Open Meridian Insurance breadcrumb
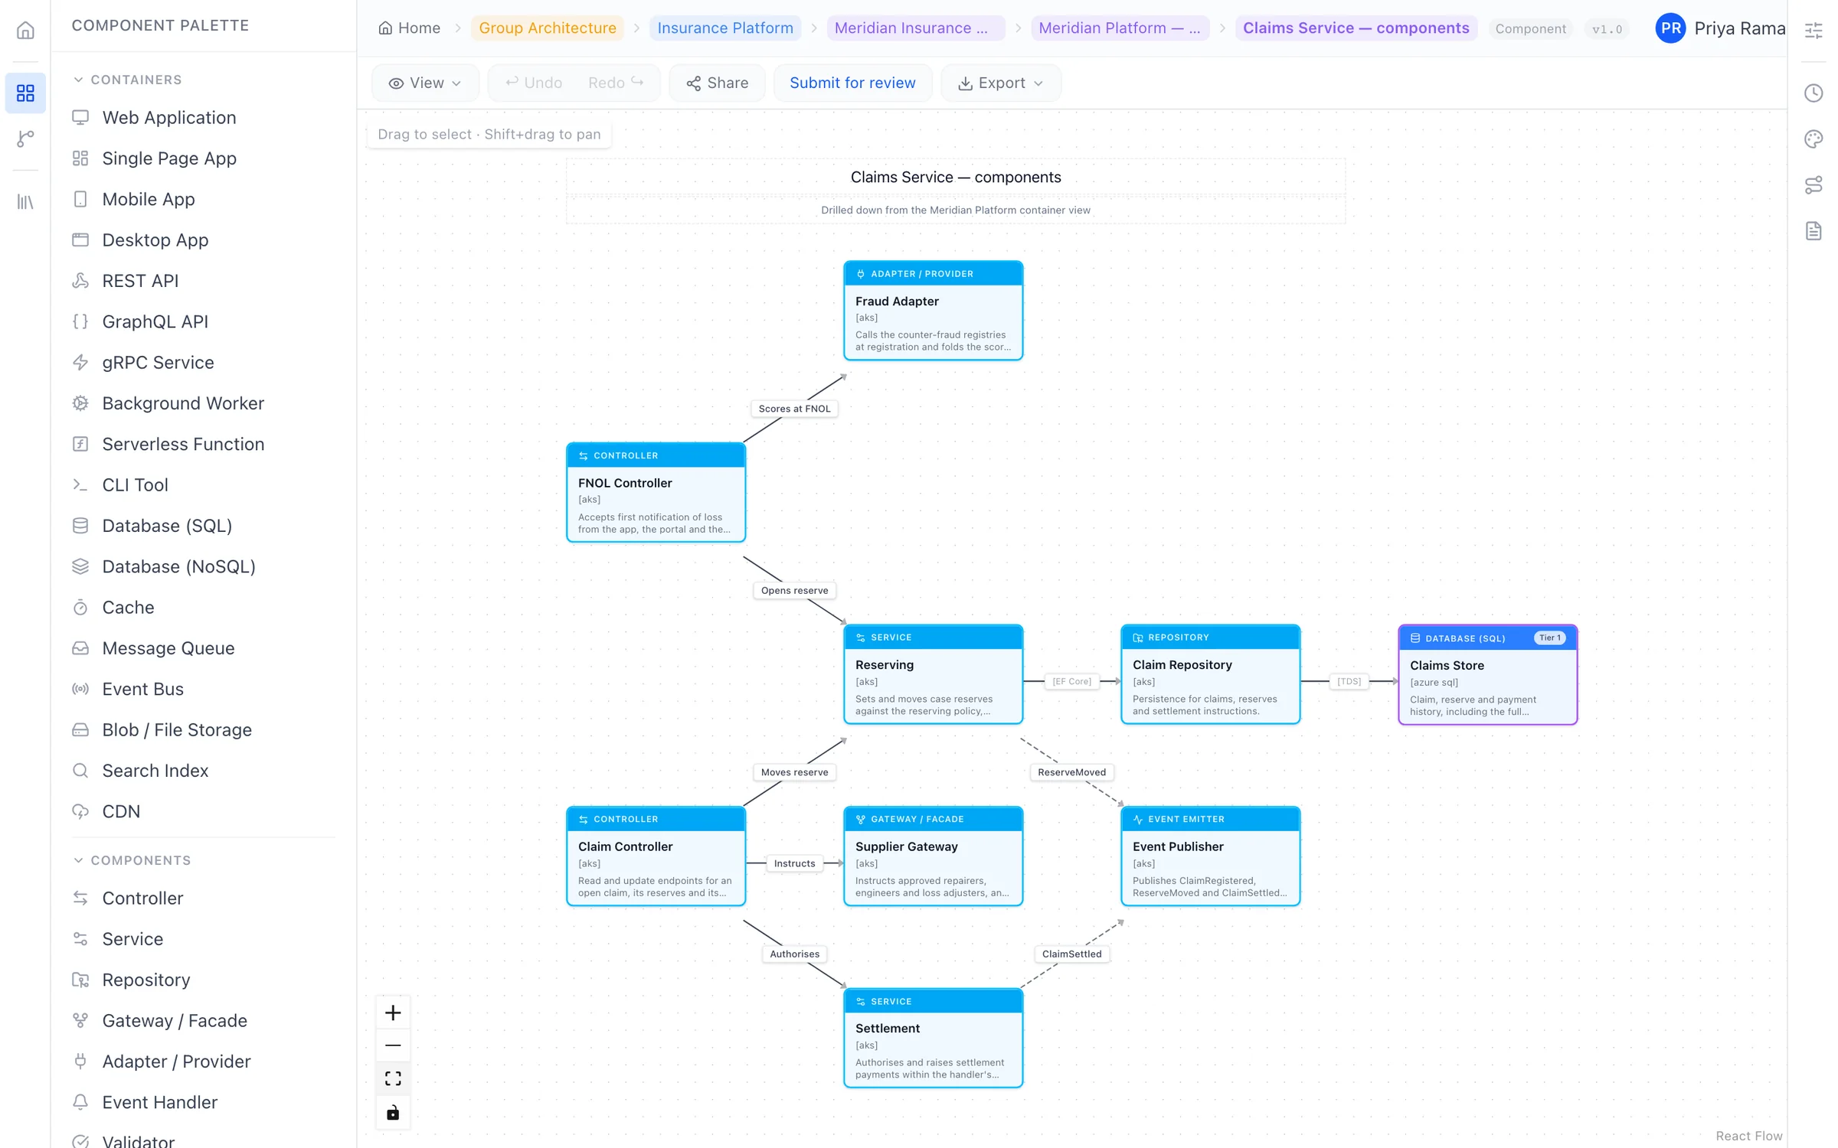The image size is (1838, 1148). [x=915, y=28]
